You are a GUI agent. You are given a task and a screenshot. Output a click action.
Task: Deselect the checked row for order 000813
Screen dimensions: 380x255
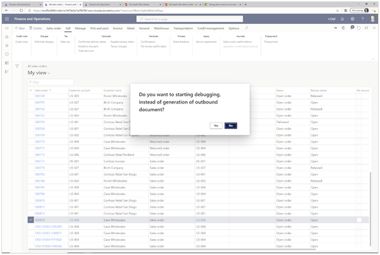tap(31, 220)
